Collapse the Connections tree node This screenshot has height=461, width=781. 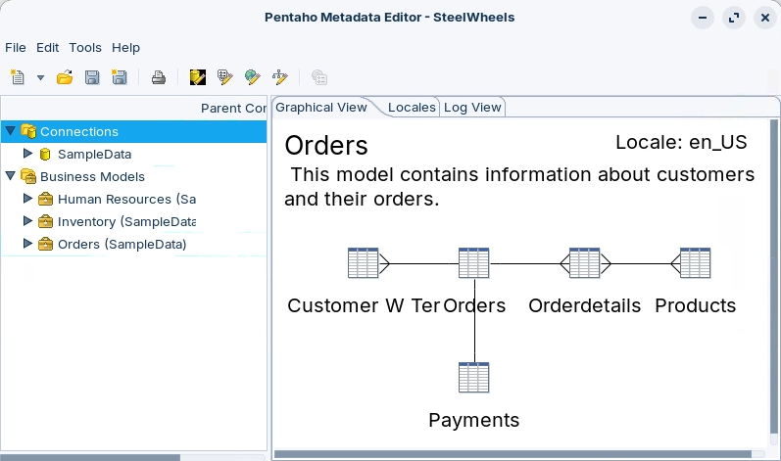(x=11, y=131)
